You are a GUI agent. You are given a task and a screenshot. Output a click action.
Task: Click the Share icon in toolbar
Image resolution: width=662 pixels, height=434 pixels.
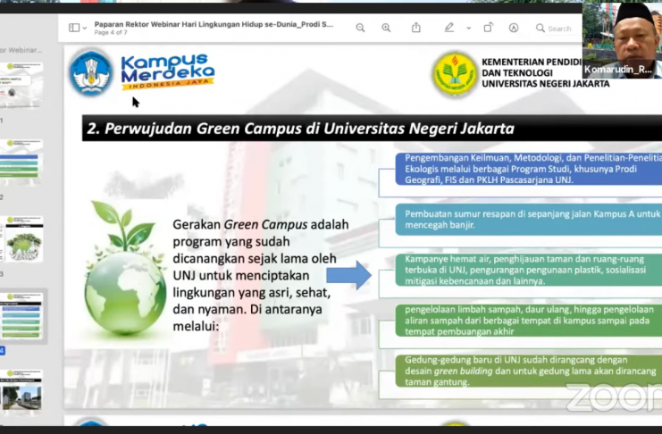pyautogui.click(x=415, y=28)
